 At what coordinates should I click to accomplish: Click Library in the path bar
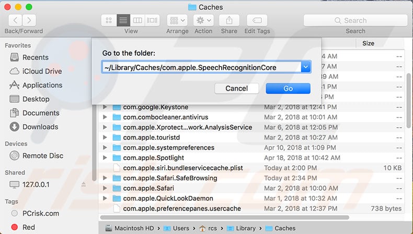(241, 228)
